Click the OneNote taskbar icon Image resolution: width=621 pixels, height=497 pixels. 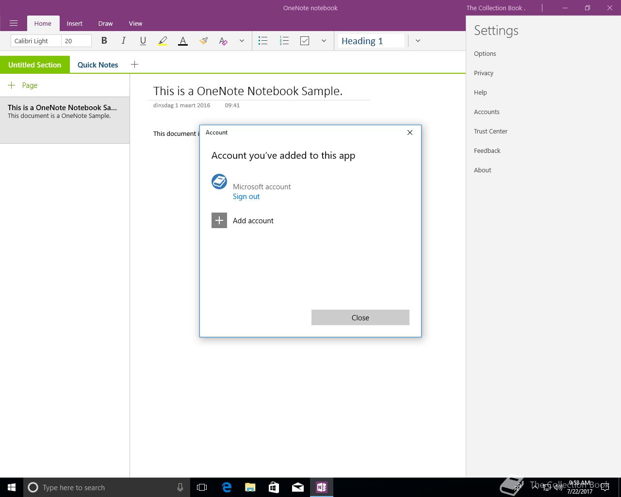coord(321,487)
